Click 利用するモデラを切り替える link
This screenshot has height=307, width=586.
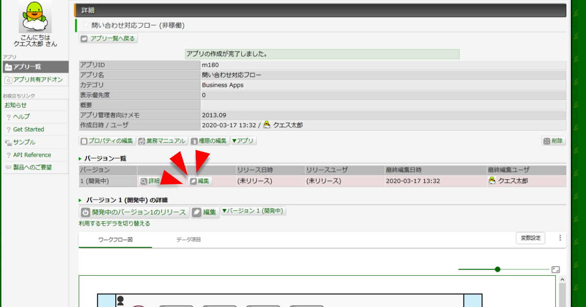pyautogui.click(x=114, y=224)
